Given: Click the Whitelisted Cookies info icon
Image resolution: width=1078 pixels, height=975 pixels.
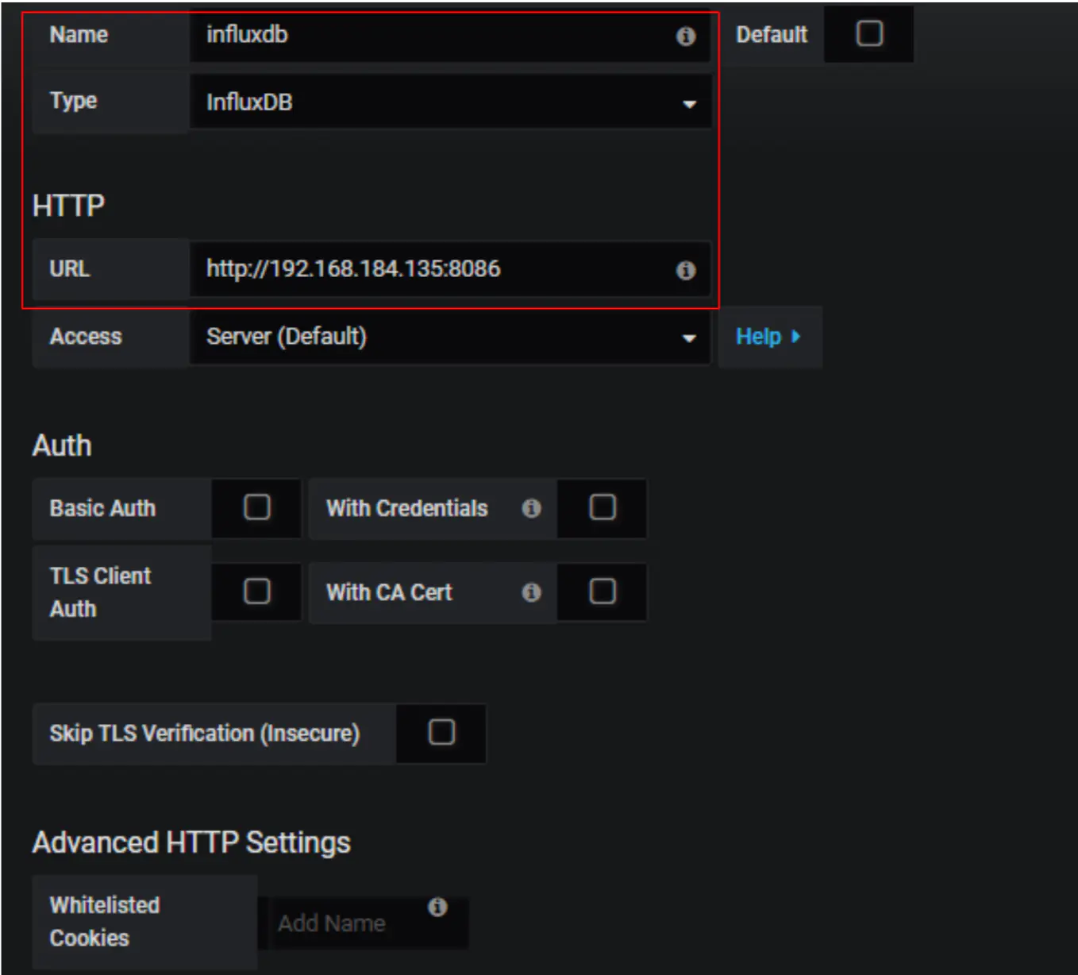Looking at the screenshot, I should point(437,907).
